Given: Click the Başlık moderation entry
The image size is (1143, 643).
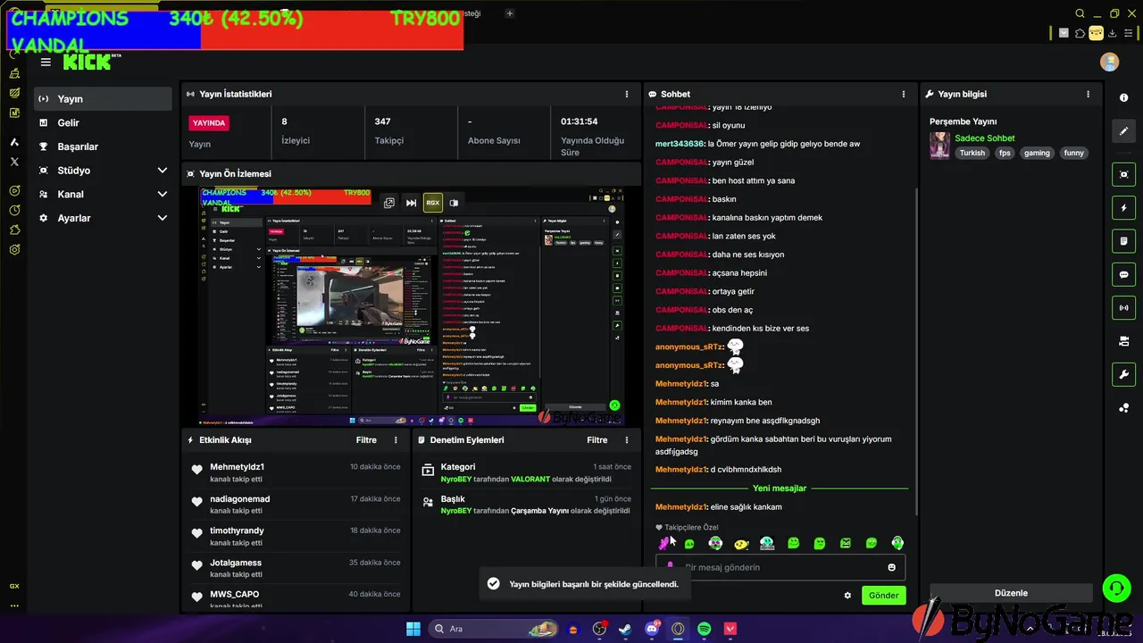Looking at the screenshot, I should pos(527,505).
